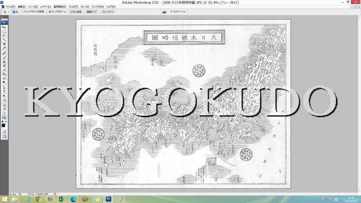The width and height of the screenshot is (361, 203).
Task: Open Excel from taskbar
Action: pos(62,199)
